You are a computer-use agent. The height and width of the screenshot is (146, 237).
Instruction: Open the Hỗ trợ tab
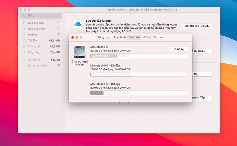point(147,38)
